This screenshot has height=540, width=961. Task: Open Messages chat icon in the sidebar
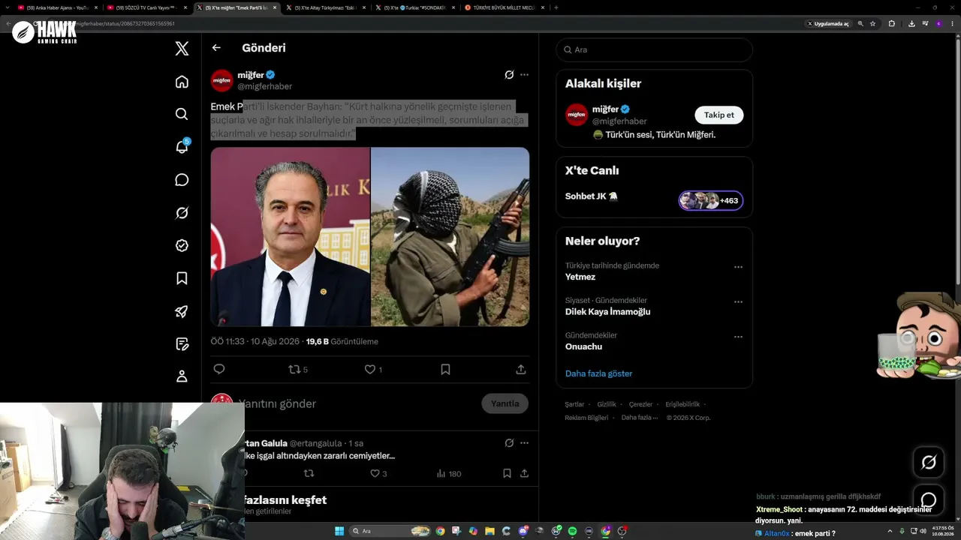(x=182, y=180)
